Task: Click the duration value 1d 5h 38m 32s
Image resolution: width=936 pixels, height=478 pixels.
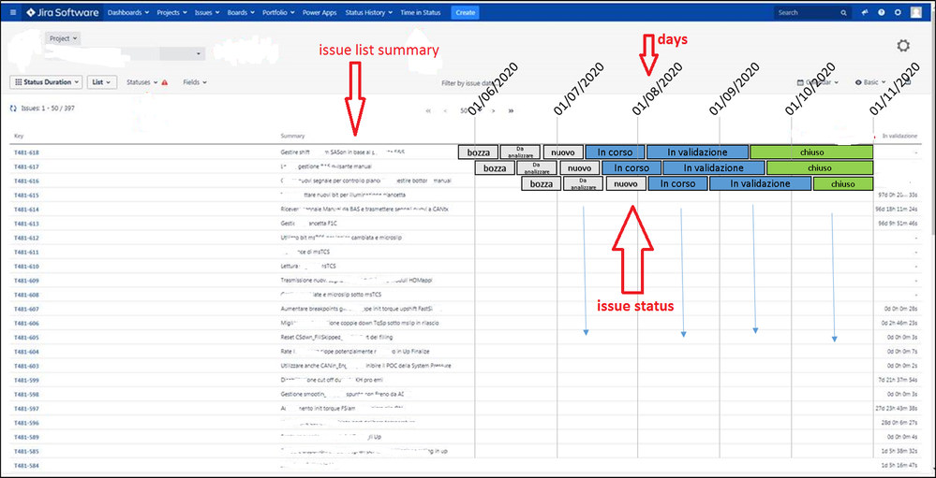Action: pos(899,451)
